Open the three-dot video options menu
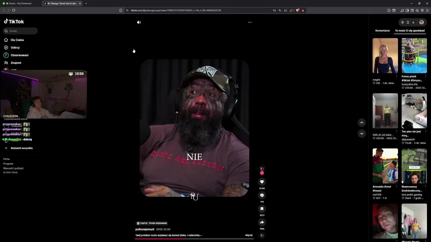 250,22
